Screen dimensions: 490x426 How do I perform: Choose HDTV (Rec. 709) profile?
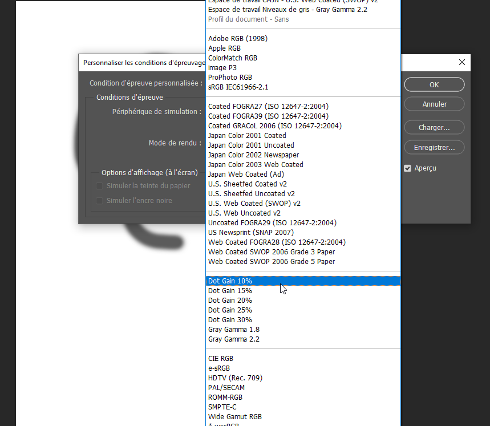click(x=235, y=378)
